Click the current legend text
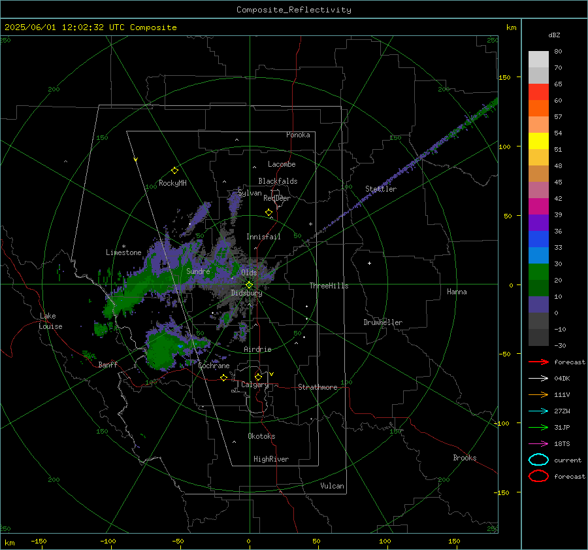Viewport: 588px width, 550px height. [x=568, y=460]
